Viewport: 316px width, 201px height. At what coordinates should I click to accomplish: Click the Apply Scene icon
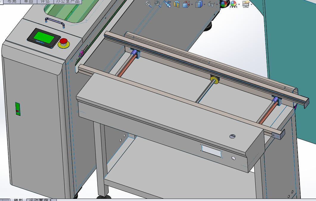coord(234,4)
